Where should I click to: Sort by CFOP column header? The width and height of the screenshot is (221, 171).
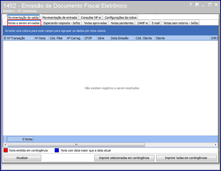tap(90, 38)
